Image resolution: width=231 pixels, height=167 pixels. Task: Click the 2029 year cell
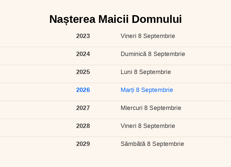click(83, 144)
